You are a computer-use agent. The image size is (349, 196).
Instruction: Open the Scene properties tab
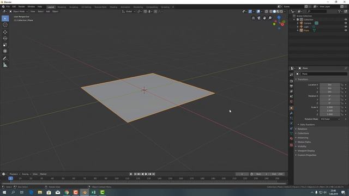[291, 96]
